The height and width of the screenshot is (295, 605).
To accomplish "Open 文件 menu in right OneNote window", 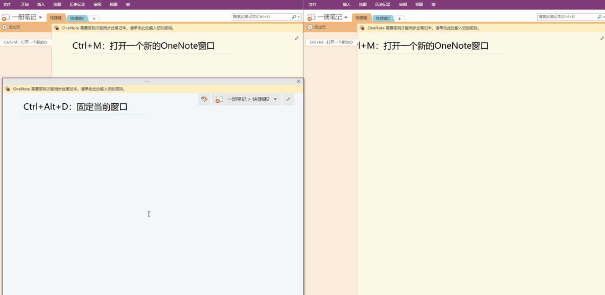I will 312,5.
